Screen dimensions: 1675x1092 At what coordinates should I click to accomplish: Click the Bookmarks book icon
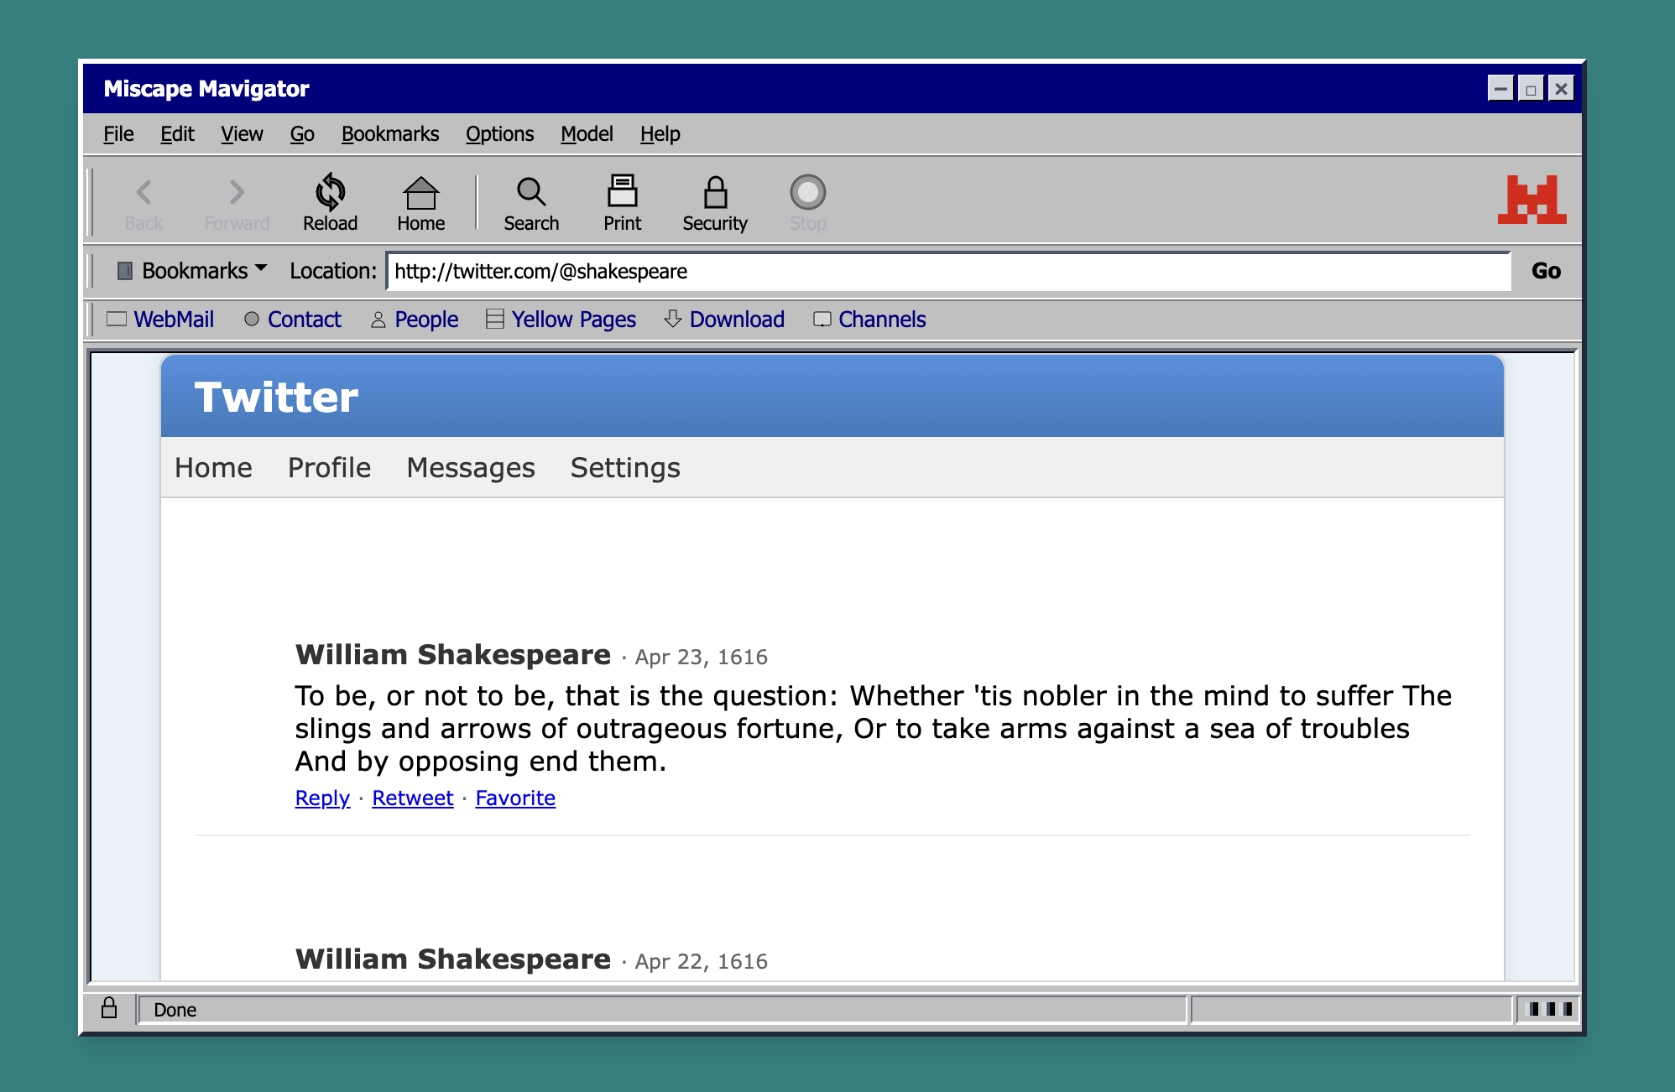pos(125,271)
